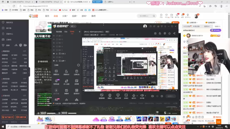Add a new scene with plus button
Image resolution: width=230 pixels, height=129 pixels.
coord(80,32)
